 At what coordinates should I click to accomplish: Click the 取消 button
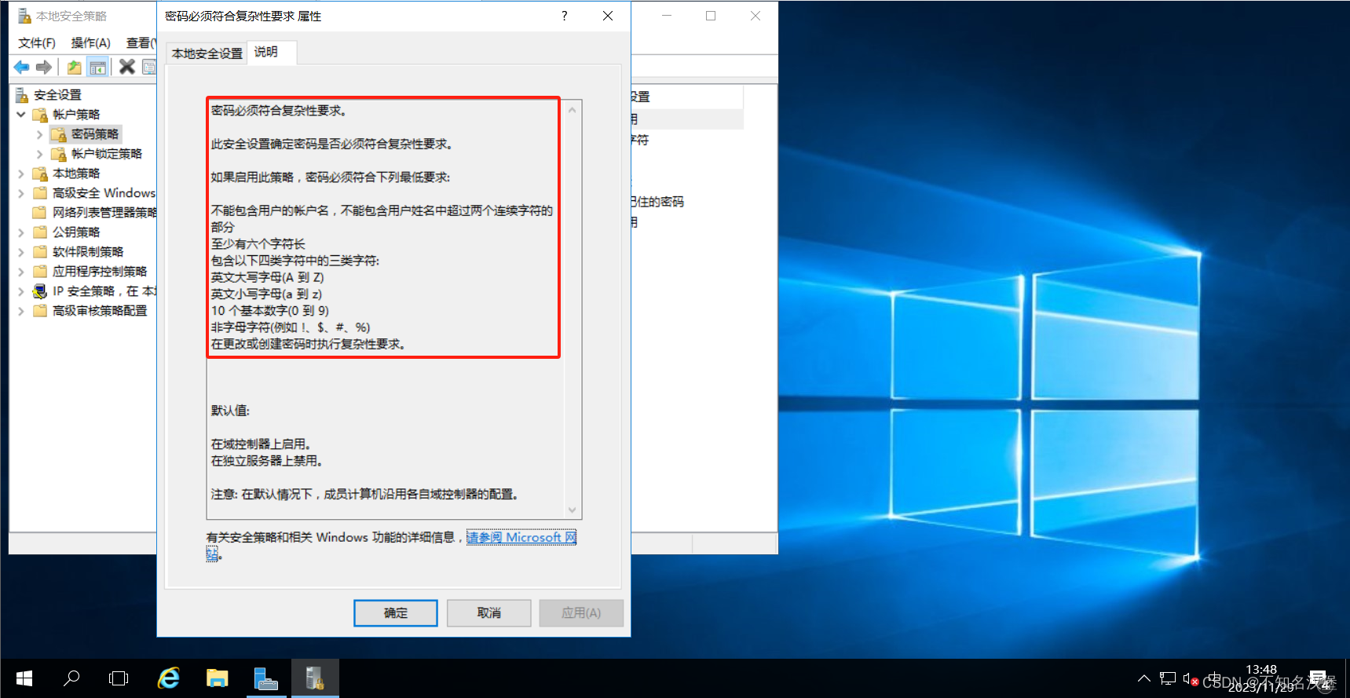click(x=488, y=613)
